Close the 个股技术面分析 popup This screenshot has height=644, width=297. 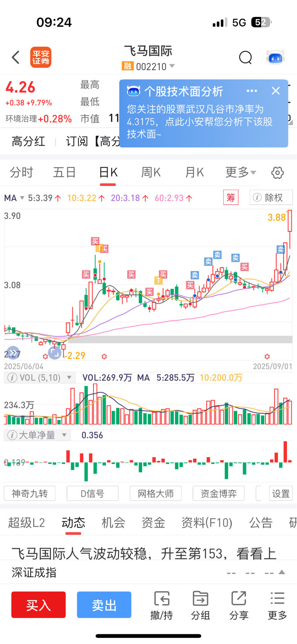click(276, 91)
